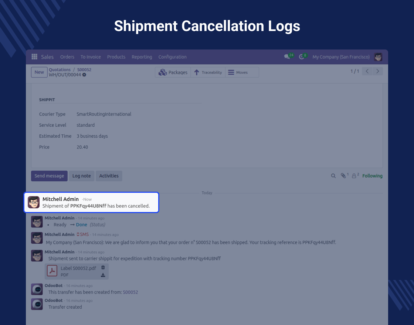This screenshot has height=325, width=414.
Task: Search messages with the magnifier icon
Action: [x=333, y=176]
